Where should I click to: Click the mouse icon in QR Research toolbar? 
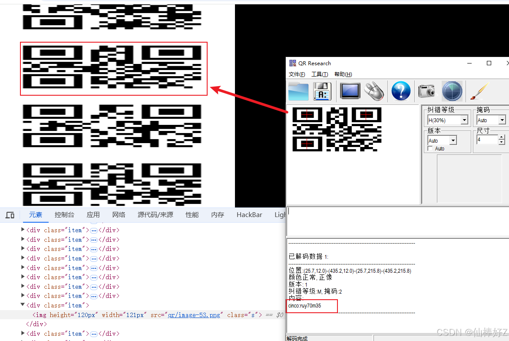coord(373,91)
